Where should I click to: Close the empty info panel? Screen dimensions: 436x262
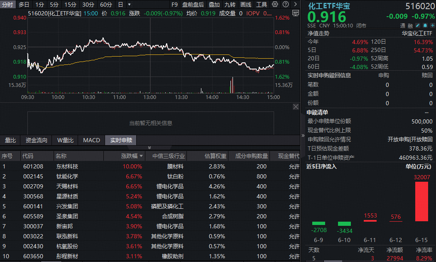click(x=296, y=106)
